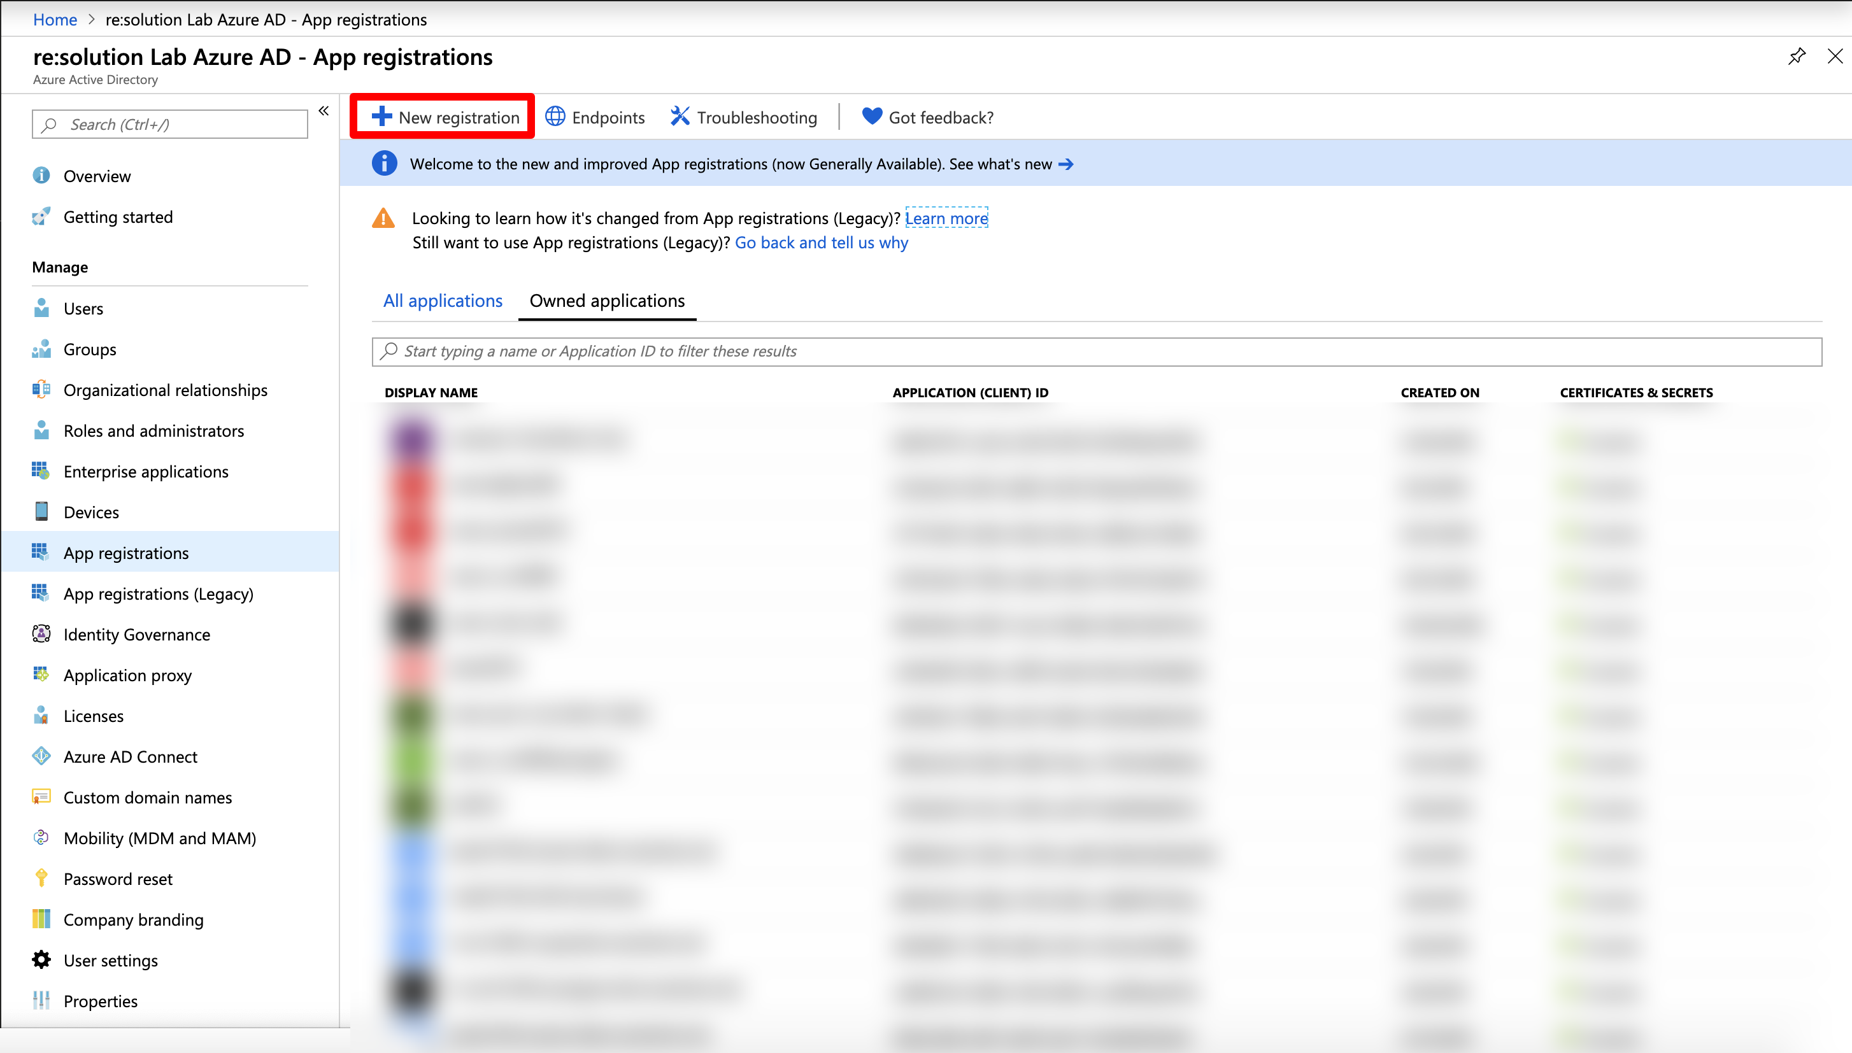
Task: Click the Identity Governance icon
Action: 41,633
